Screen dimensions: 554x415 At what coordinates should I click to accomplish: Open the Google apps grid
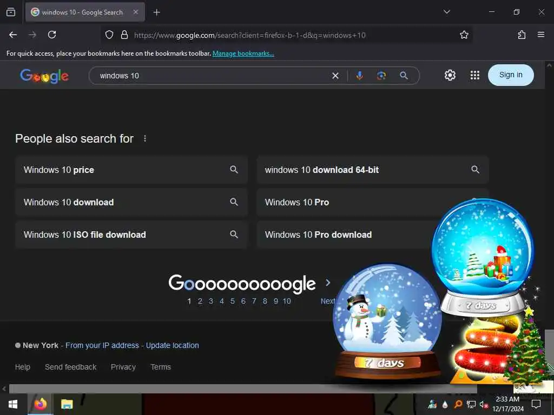pyautogui.click(x=475, y=75)
